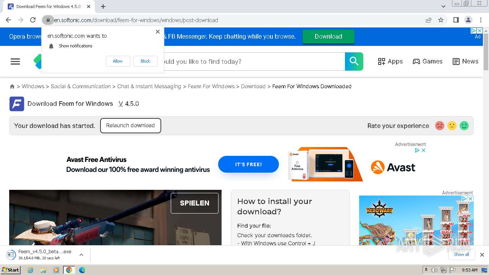The image size is (489, 275).
Task: Open the News section
Action: 465,61
